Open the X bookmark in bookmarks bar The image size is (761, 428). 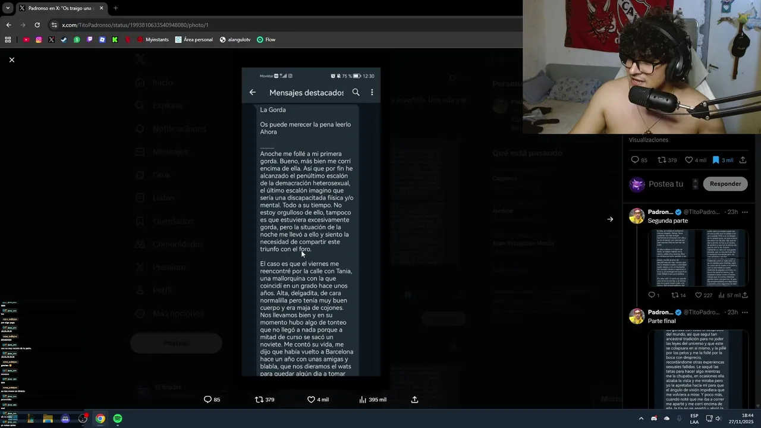[51, 40]
